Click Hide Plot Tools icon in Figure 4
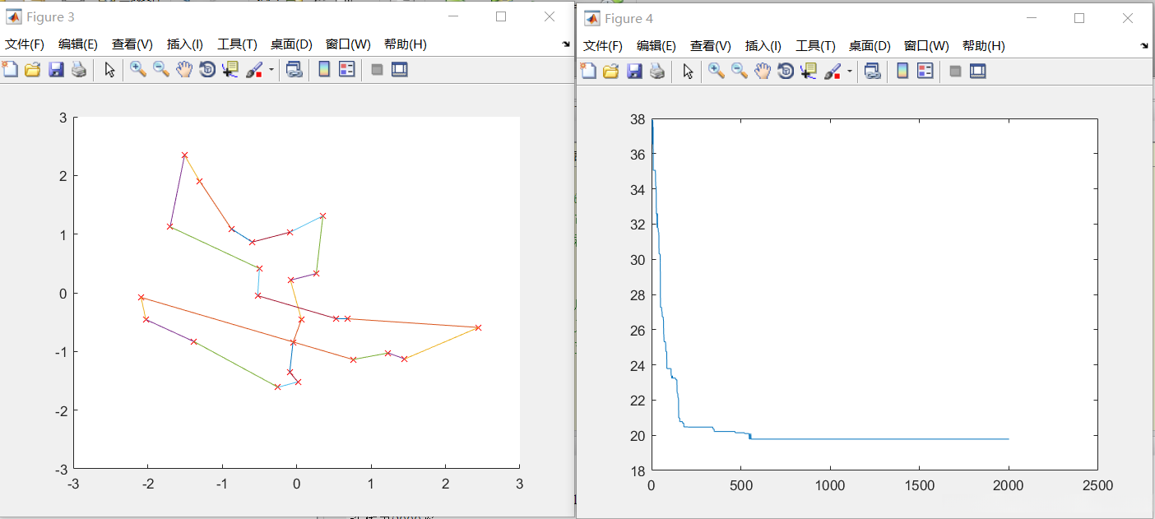The height and width of the screenshot is (519, 1155). (x=955, y=72)
